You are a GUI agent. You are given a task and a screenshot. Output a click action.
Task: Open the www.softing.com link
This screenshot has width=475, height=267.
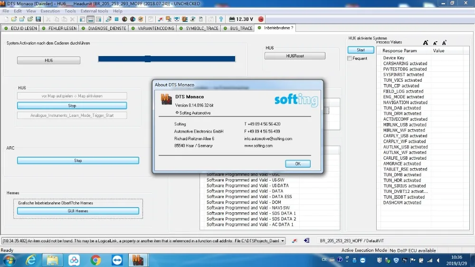click(x=258, y=146)
